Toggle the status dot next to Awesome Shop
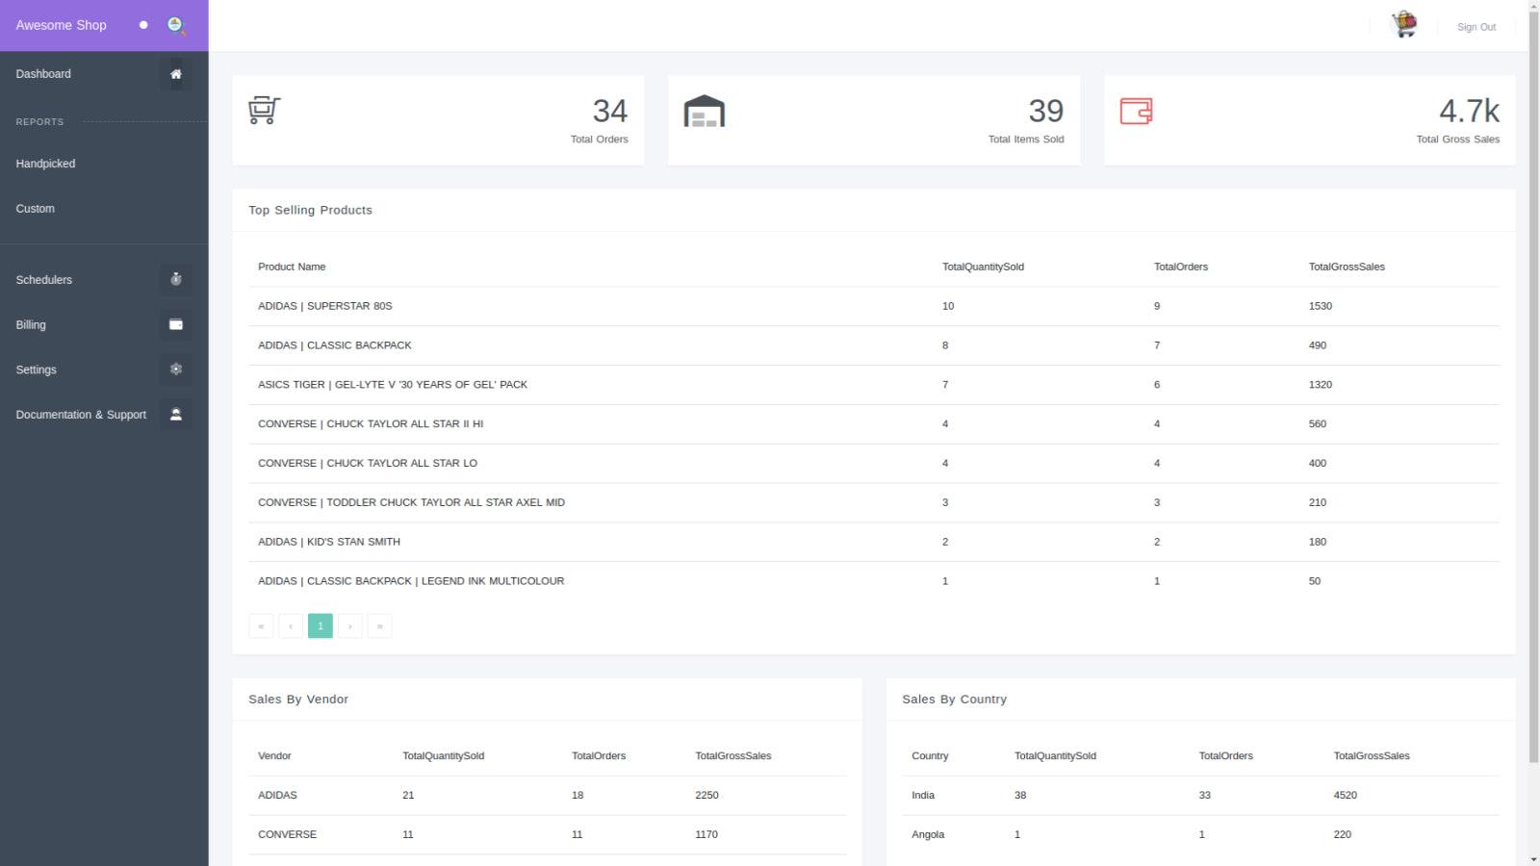This screenshot has width=1540, height=866. pyautogui.click(x=142, y=25)
